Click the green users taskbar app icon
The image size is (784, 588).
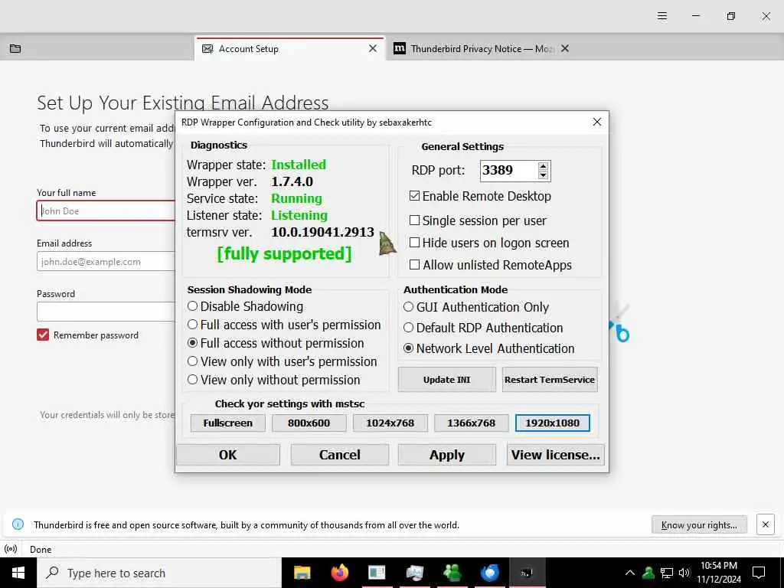point(452,573)
